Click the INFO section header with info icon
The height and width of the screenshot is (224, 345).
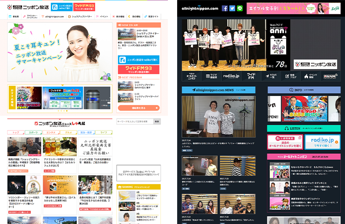[304, 90]
